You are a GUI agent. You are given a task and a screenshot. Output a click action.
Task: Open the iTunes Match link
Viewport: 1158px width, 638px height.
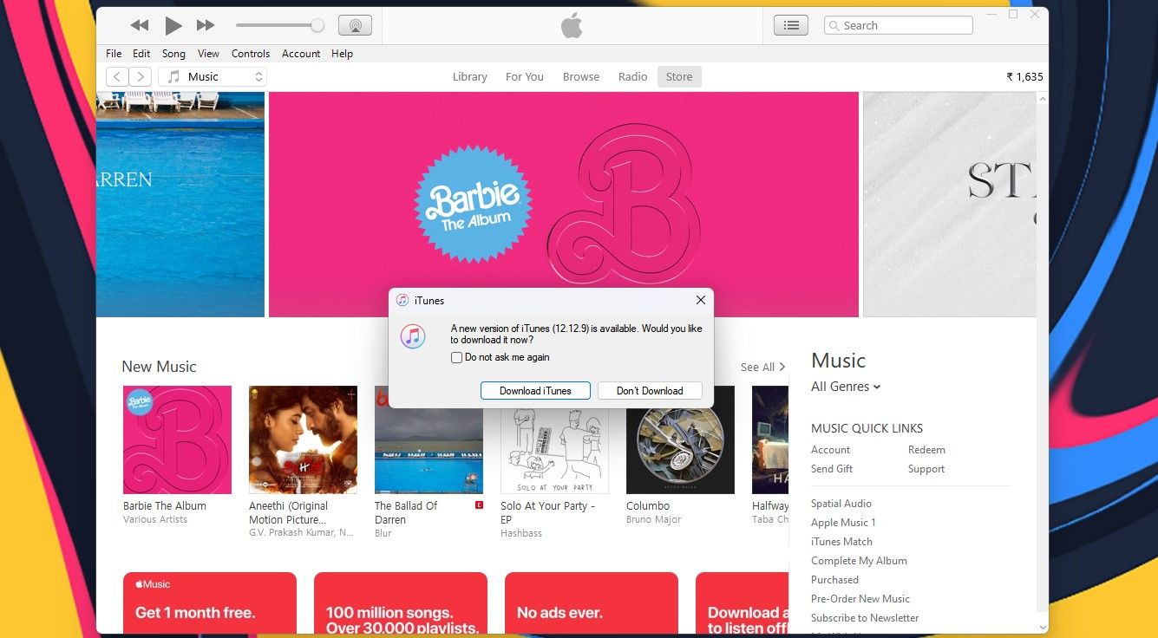pyautogui.click(x=841, y=542)
